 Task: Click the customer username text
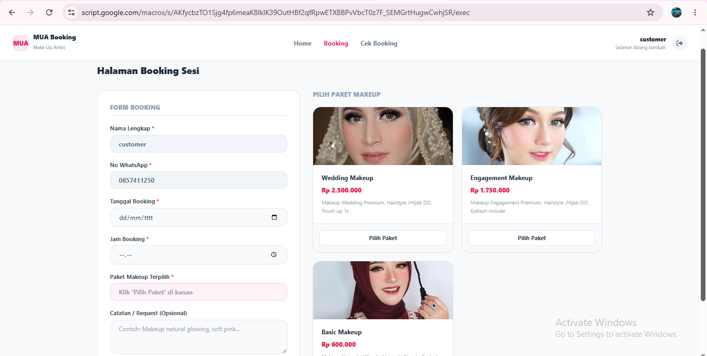pyautogui.click(x=653, y=39)
